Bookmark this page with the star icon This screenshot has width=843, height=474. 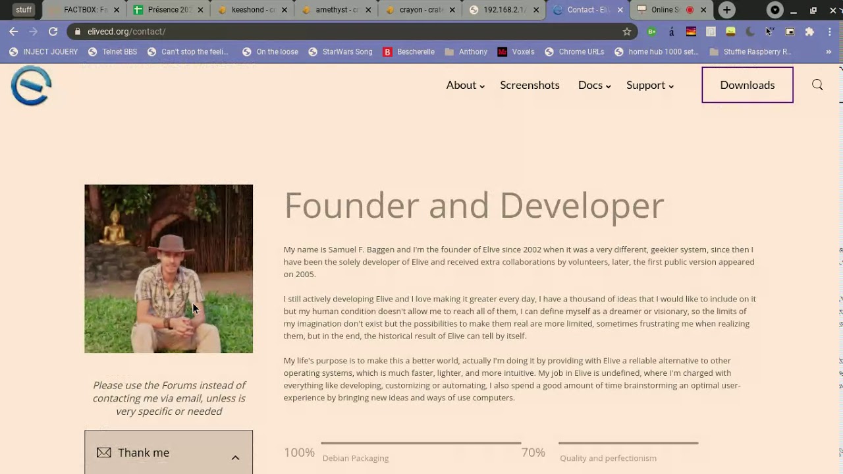pos(627,32)
